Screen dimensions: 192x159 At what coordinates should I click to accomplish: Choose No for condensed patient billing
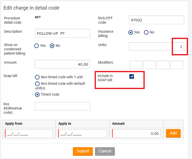click(x=52, y=46)
